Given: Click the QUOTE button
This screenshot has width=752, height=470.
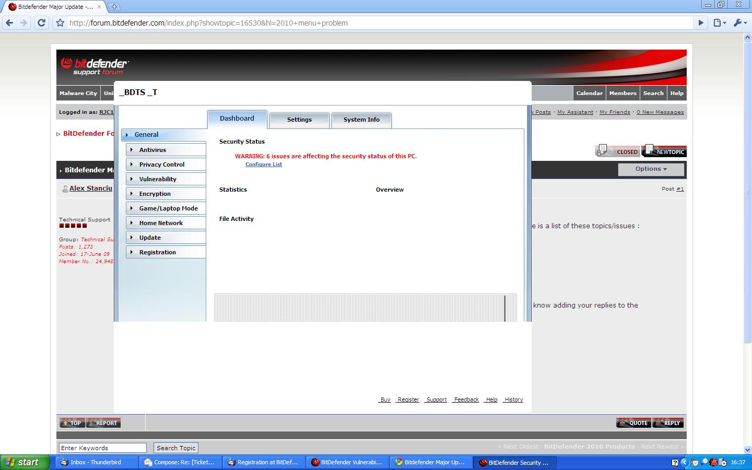Looking at the screenshot, I should 633,423.
